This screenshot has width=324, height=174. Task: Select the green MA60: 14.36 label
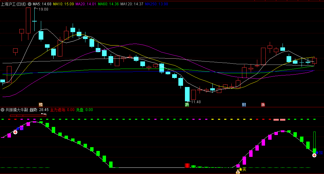tap(108, 4)
